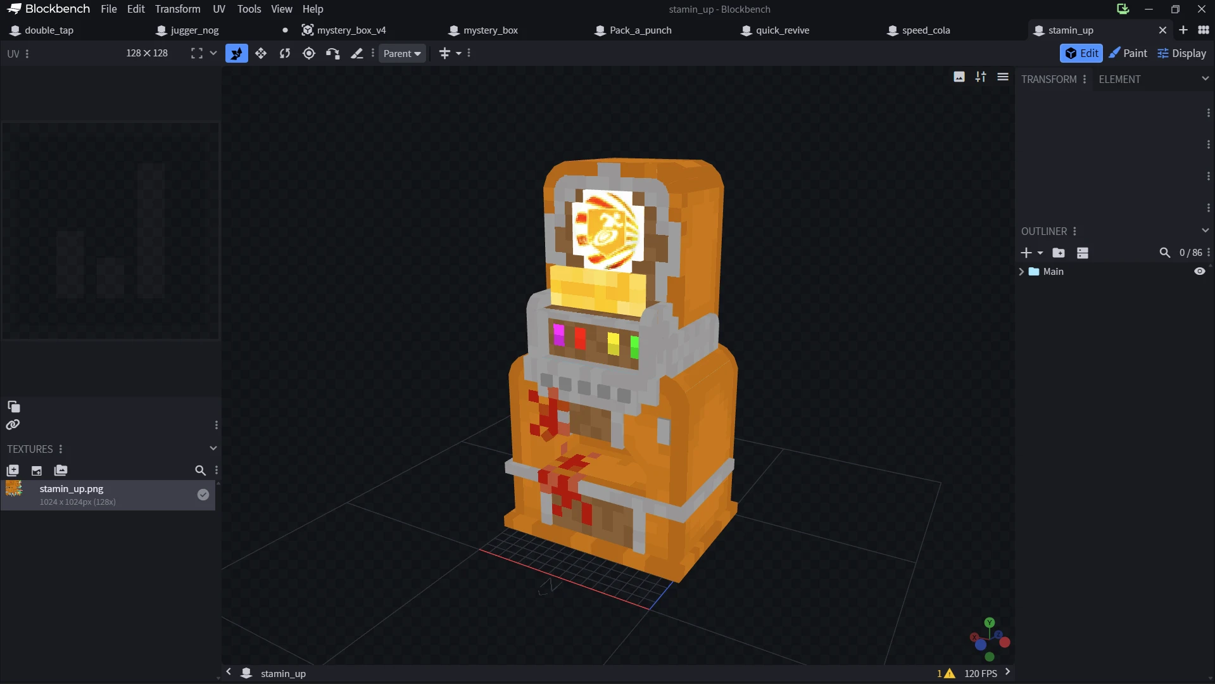Click the update download icon in title bar
This screenshot has width=1215, height=684.
(1123, 9)
